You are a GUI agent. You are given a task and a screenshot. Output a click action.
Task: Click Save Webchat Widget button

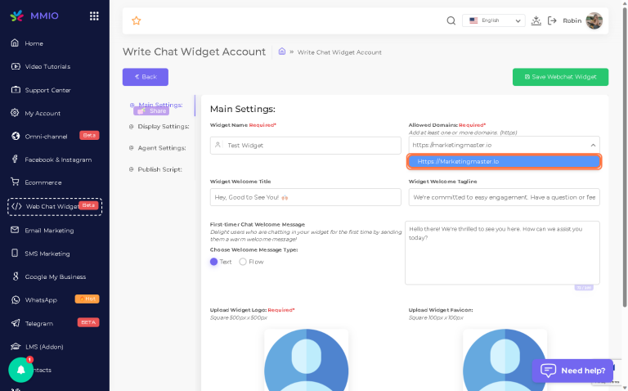560,77
